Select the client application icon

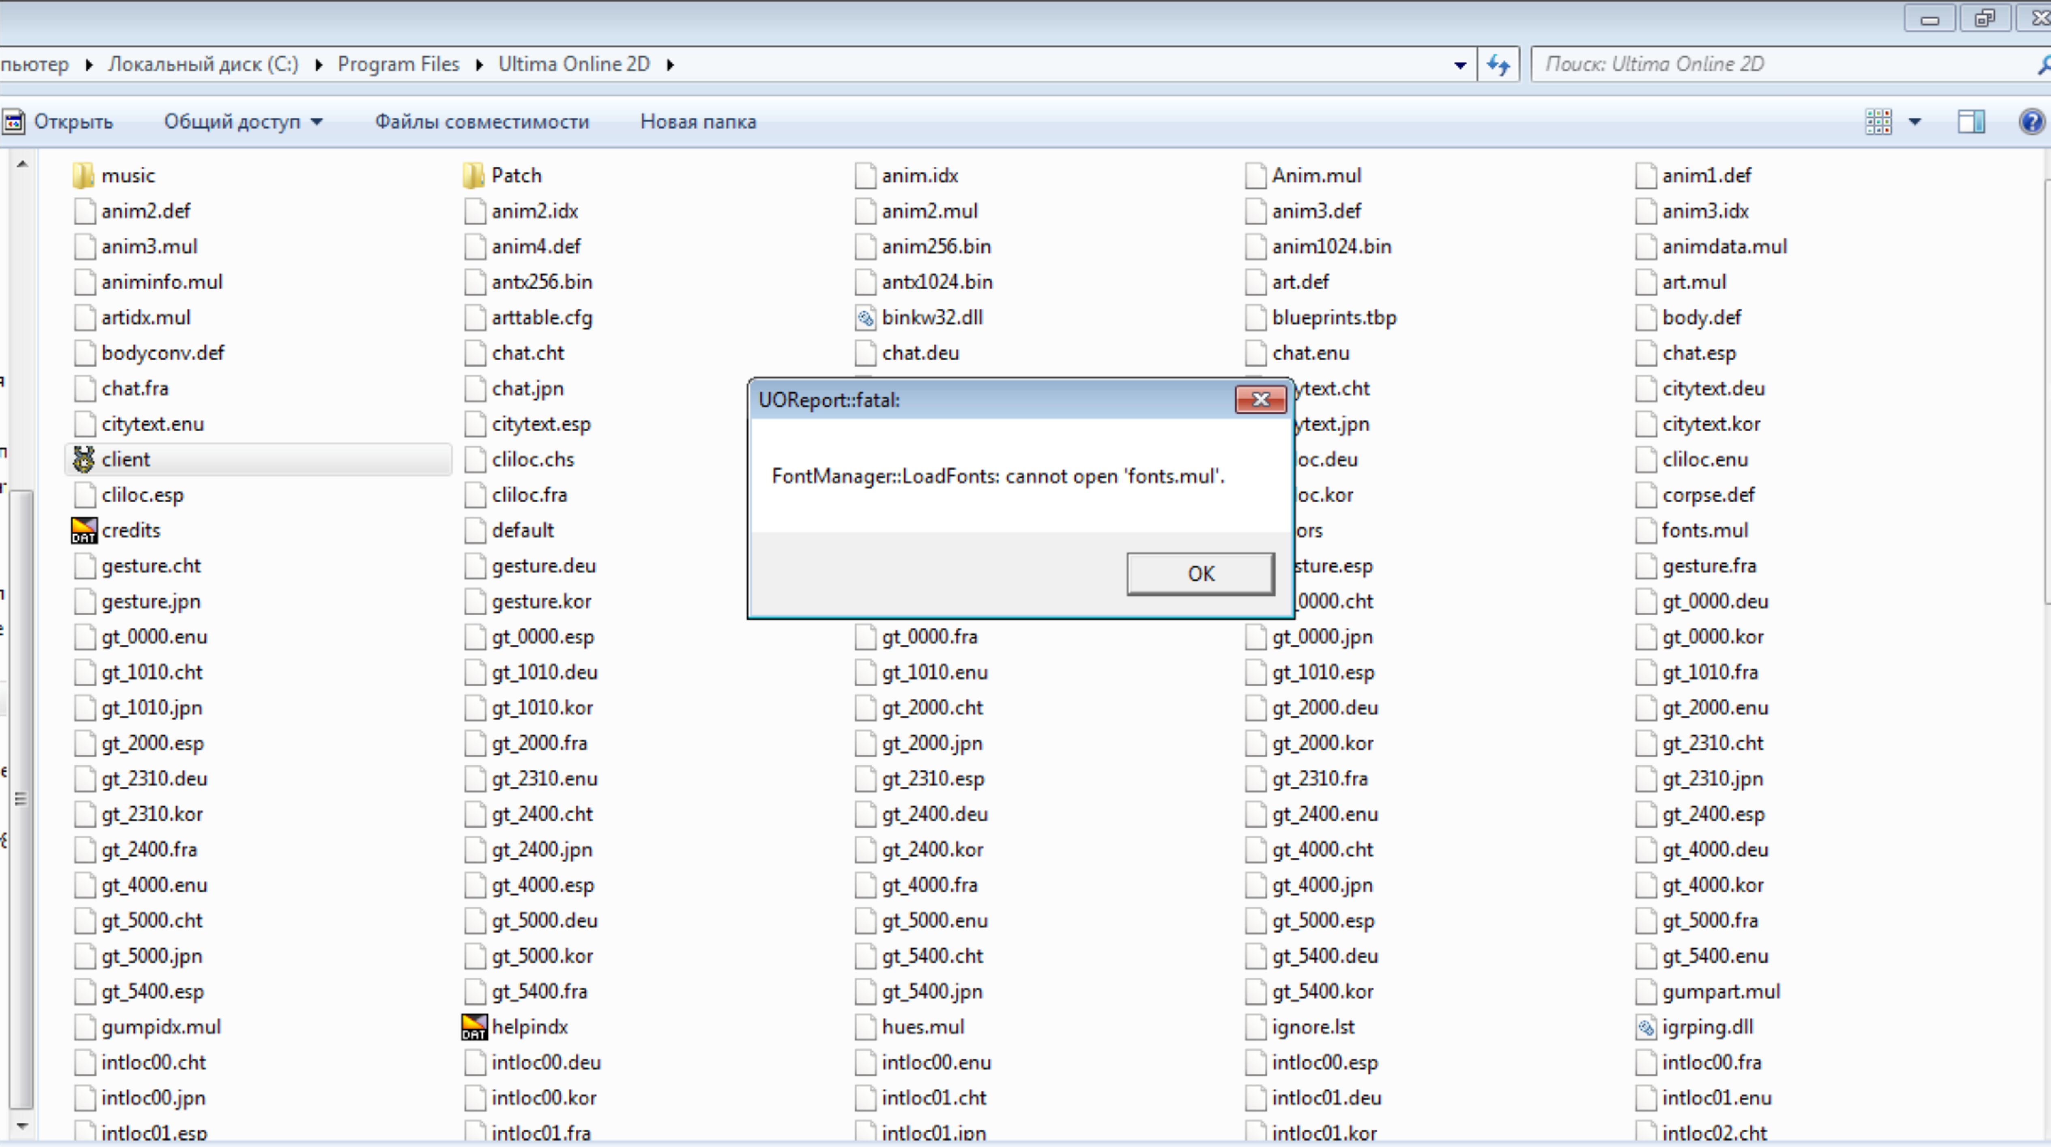(x=84, y=459)
